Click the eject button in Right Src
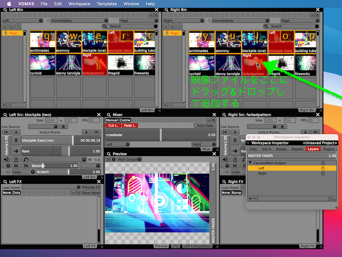Viewport: 342px width, 257px height. tap(282, 126)
